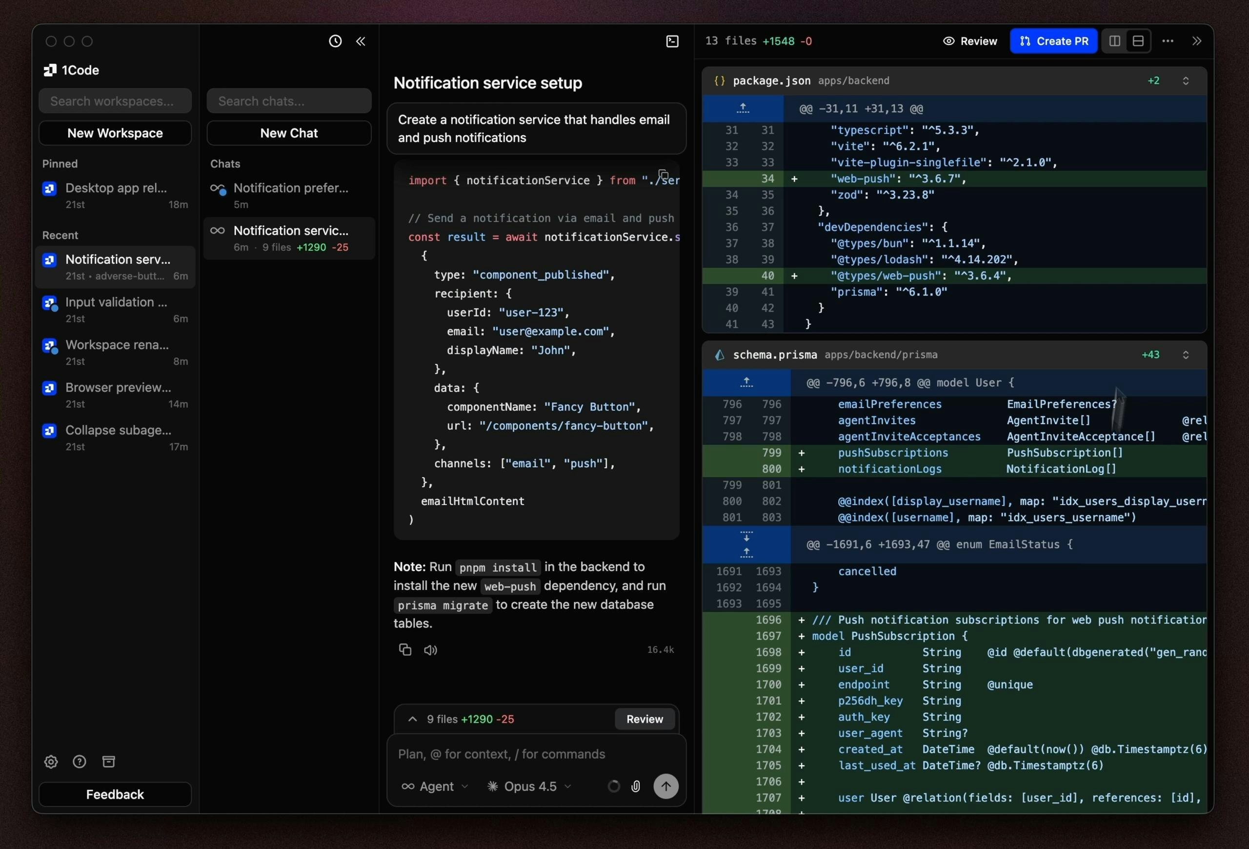Toggle vertical split diff layout
Image resolution: width=1249 pixels, height=849 pixels.
pos(1113,41)
